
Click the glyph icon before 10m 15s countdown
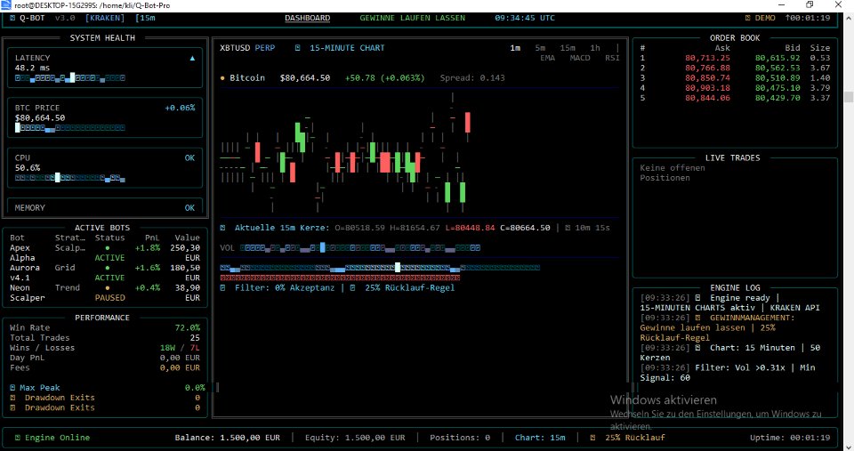pos(568,228)
